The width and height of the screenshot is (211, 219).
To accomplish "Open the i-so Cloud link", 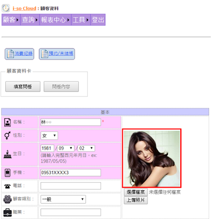I will (24, 8).
